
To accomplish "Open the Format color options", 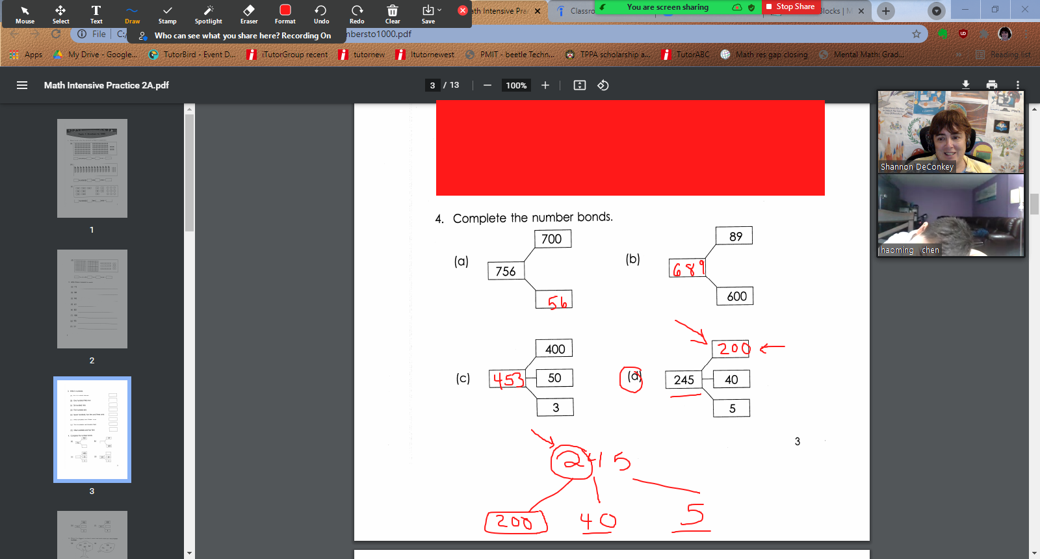I will [285, 14].
